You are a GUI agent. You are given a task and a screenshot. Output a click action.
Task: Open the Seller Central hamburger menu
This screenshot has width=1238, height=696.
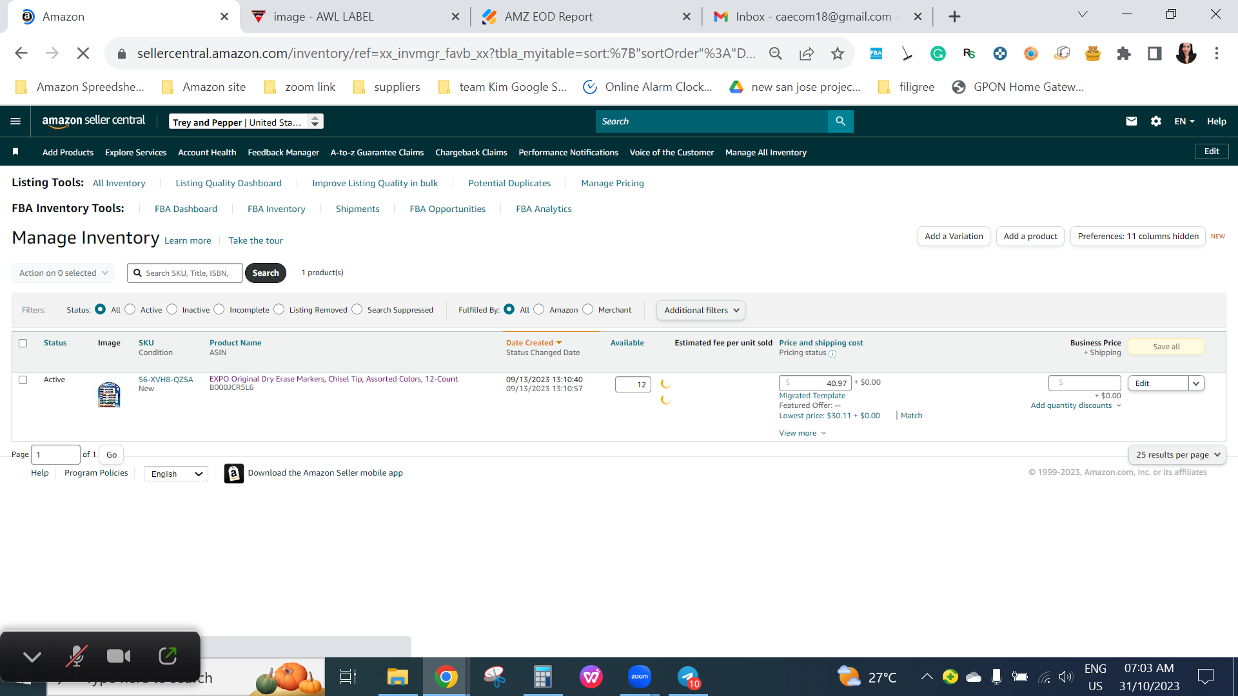(15, 121)
